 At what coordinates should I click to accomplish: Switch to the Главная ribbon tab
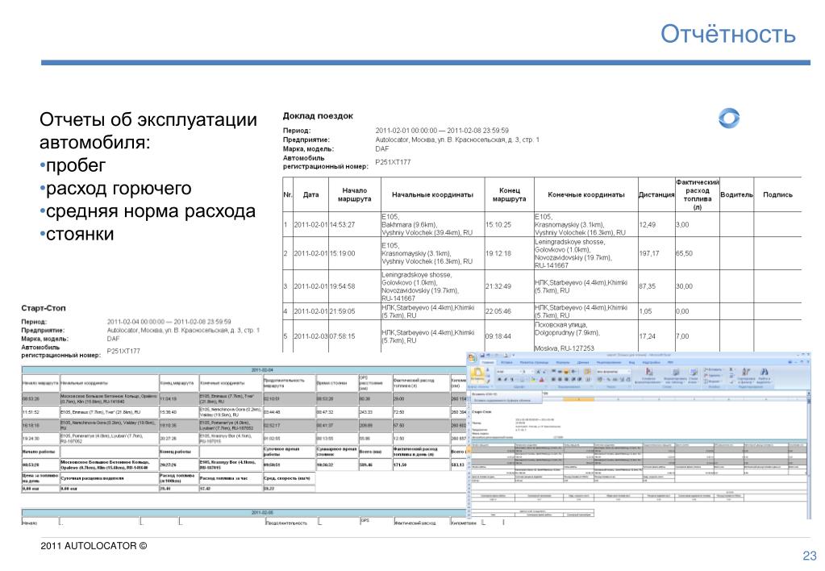[x=488, y=363]
